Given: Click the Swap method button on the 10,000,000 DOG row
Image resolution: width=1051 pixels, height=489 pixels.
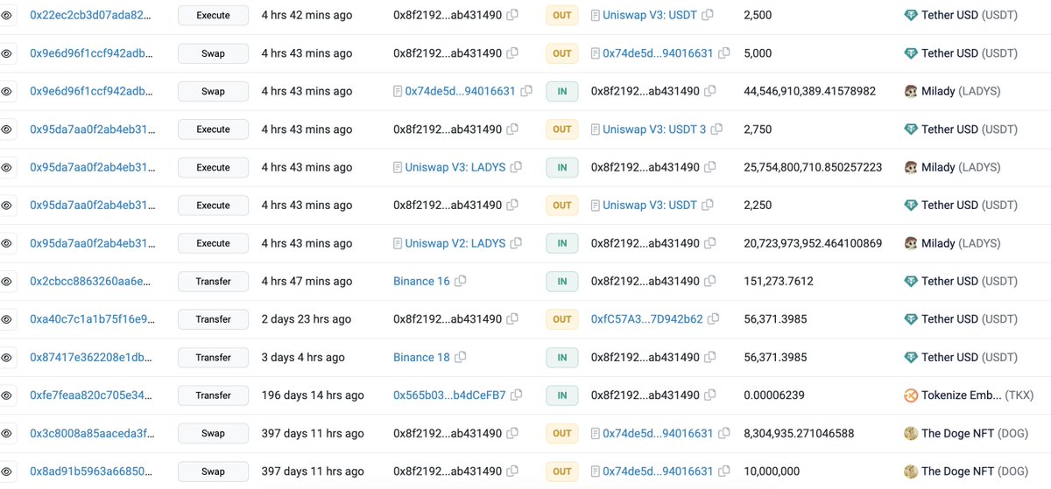Looking at the screenshot, I should tap(213, 472).
